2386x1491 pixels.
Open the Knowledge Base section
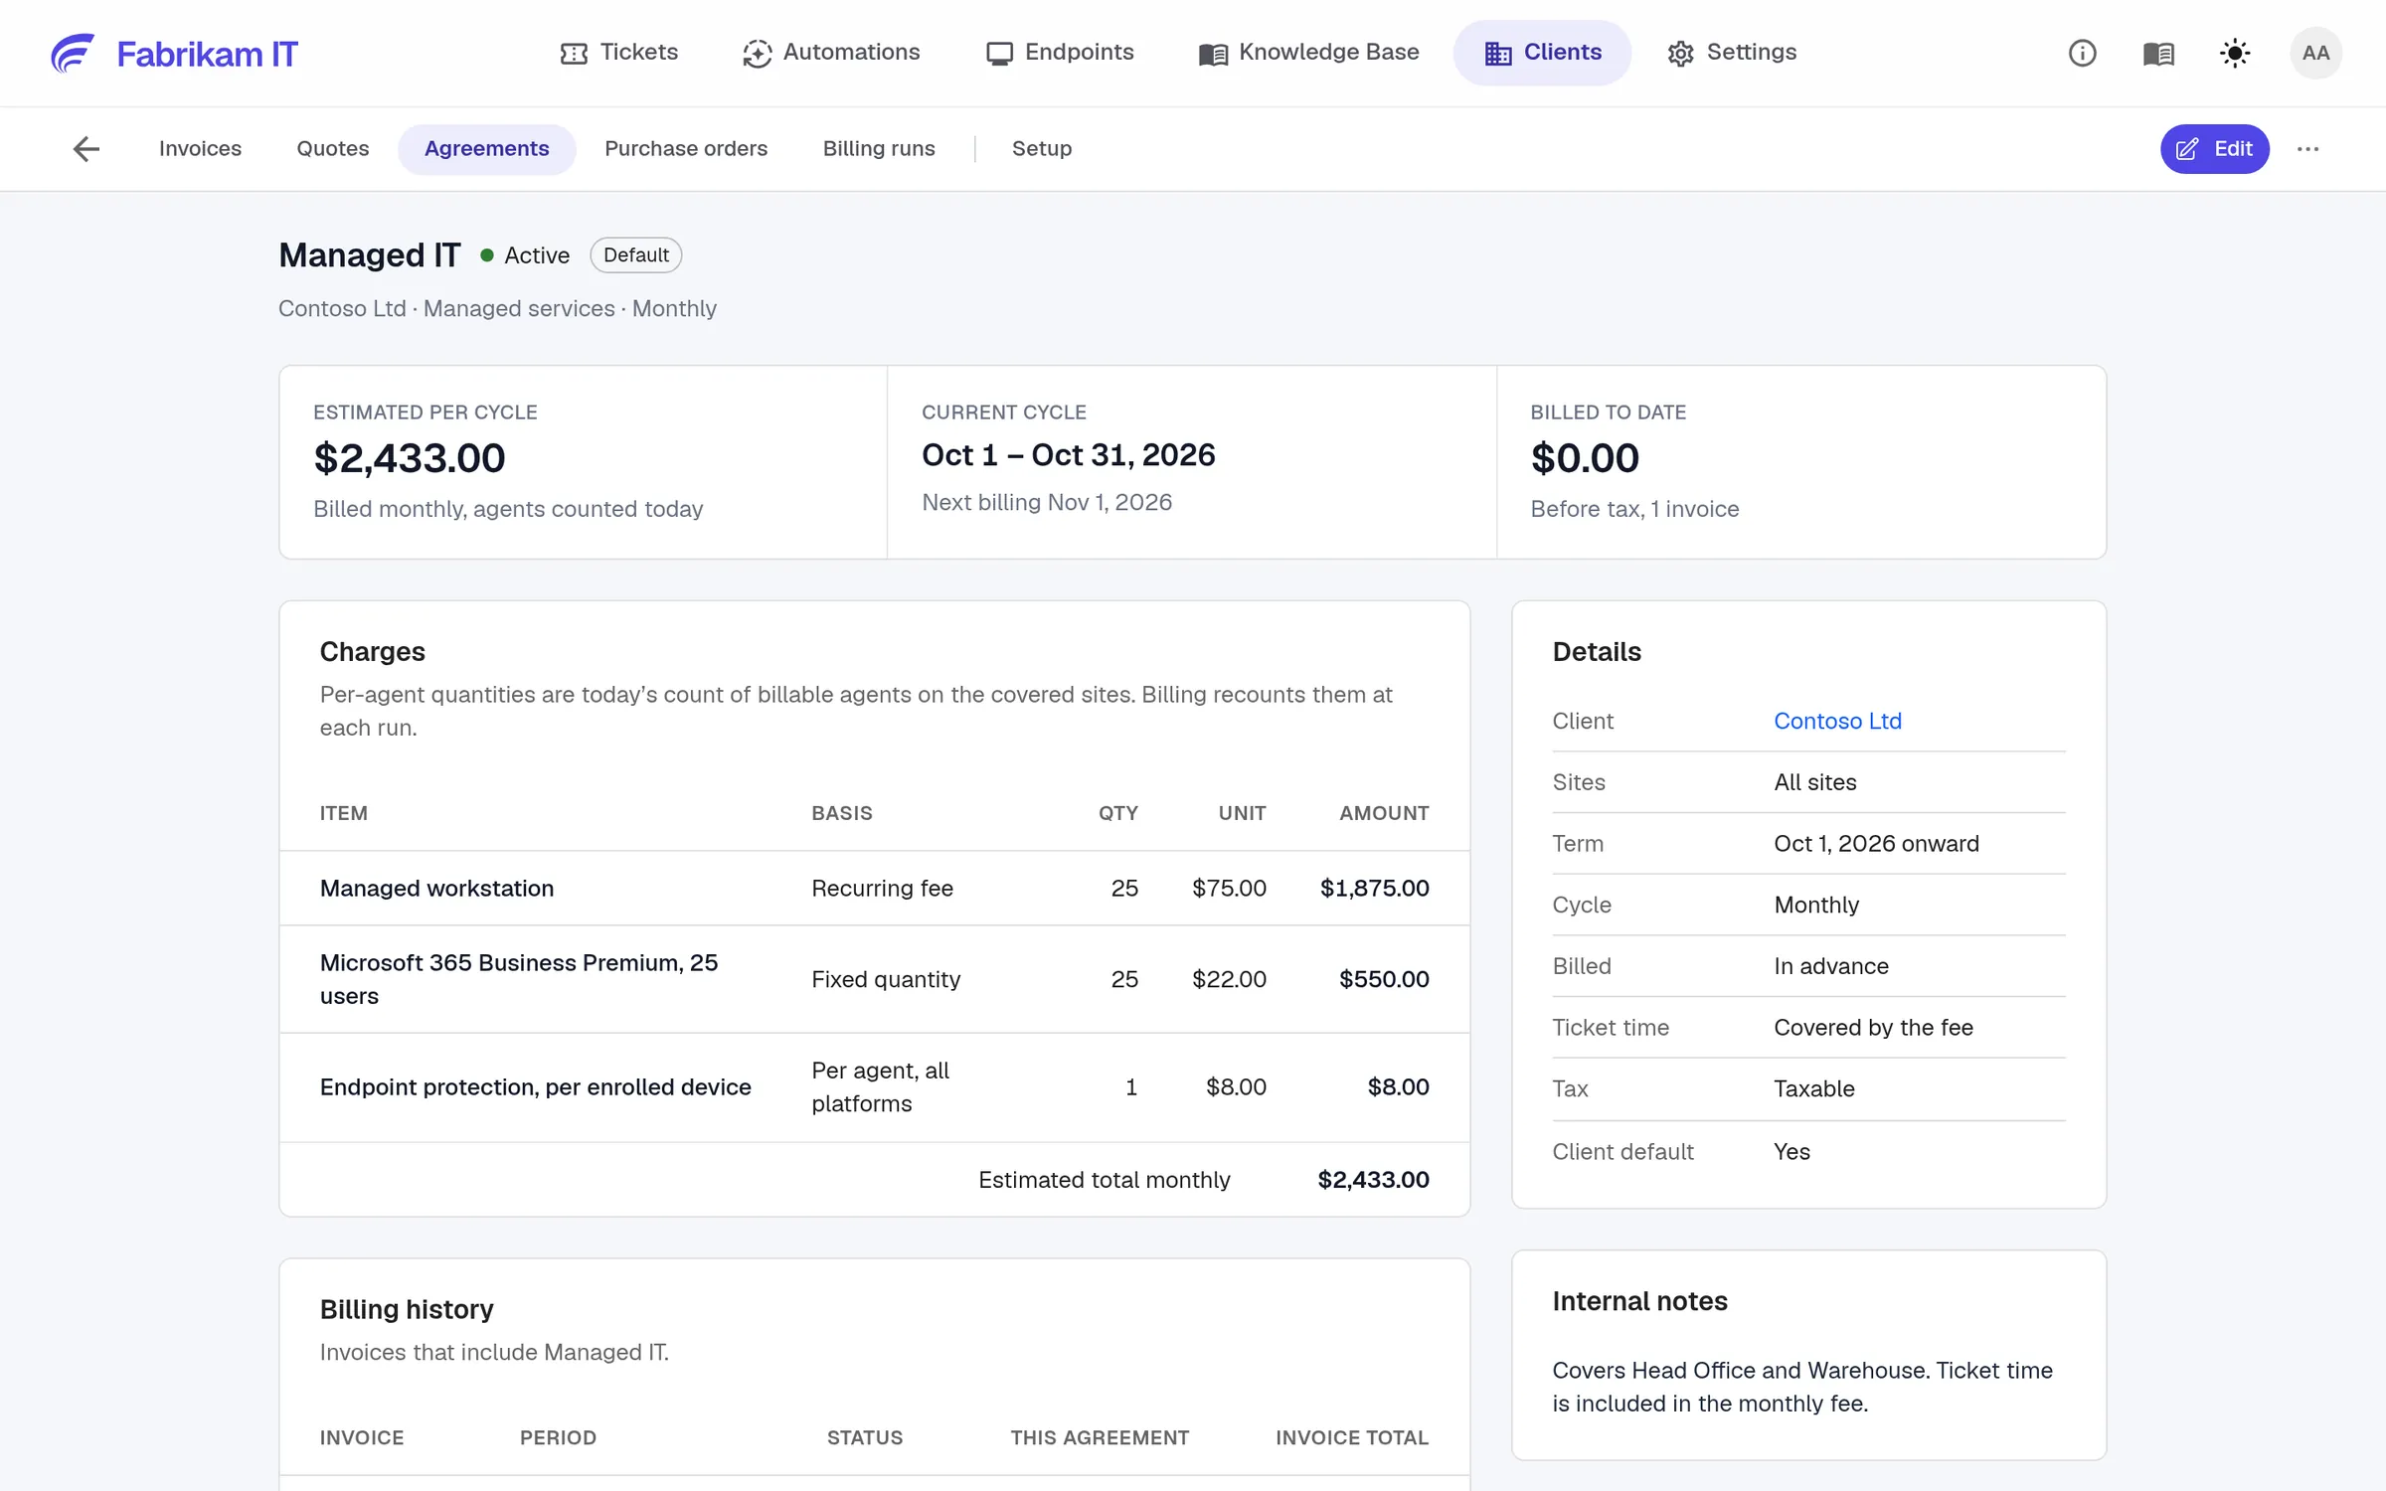pyautogui.click(x=1308, y=53)
